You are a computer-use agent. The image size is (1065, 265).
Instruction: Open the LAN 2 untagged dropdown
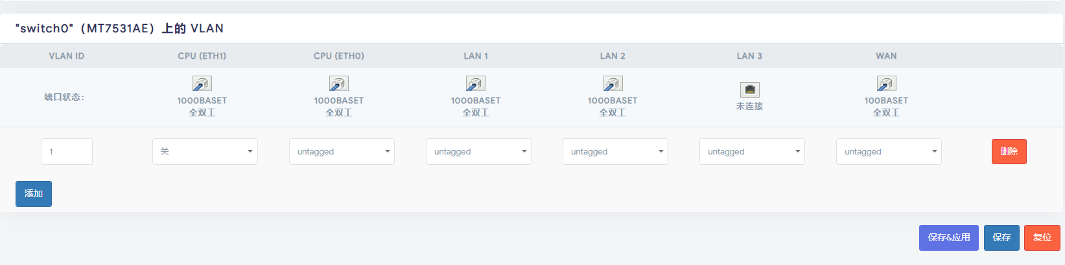coord(615,151)
